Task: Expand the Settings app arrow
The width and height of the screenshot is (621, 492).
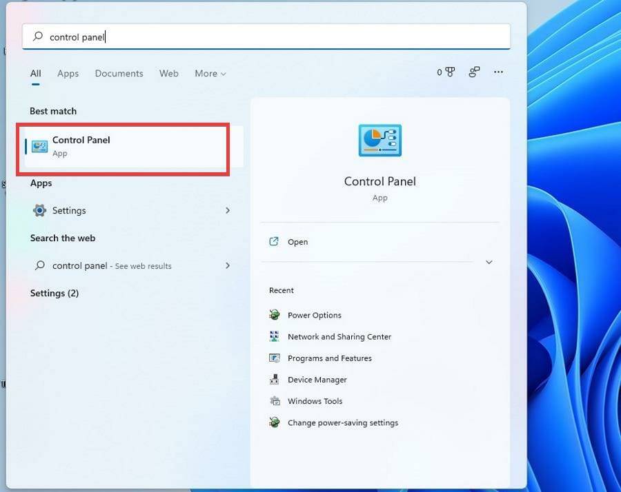Action: [x=228, y=210]
